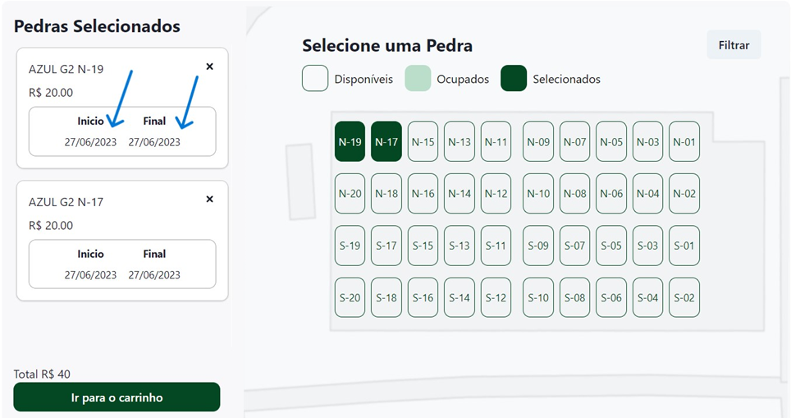The image size is (791, 418).
Task: Click the Disponíveis legend swatch
Action: click(315, 79)
